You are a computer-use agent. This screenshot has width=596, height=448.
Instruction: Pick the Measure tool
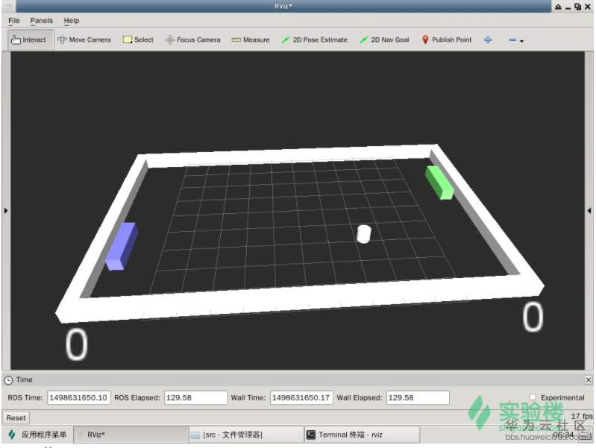pyautogui.click(x=251, y=40)
